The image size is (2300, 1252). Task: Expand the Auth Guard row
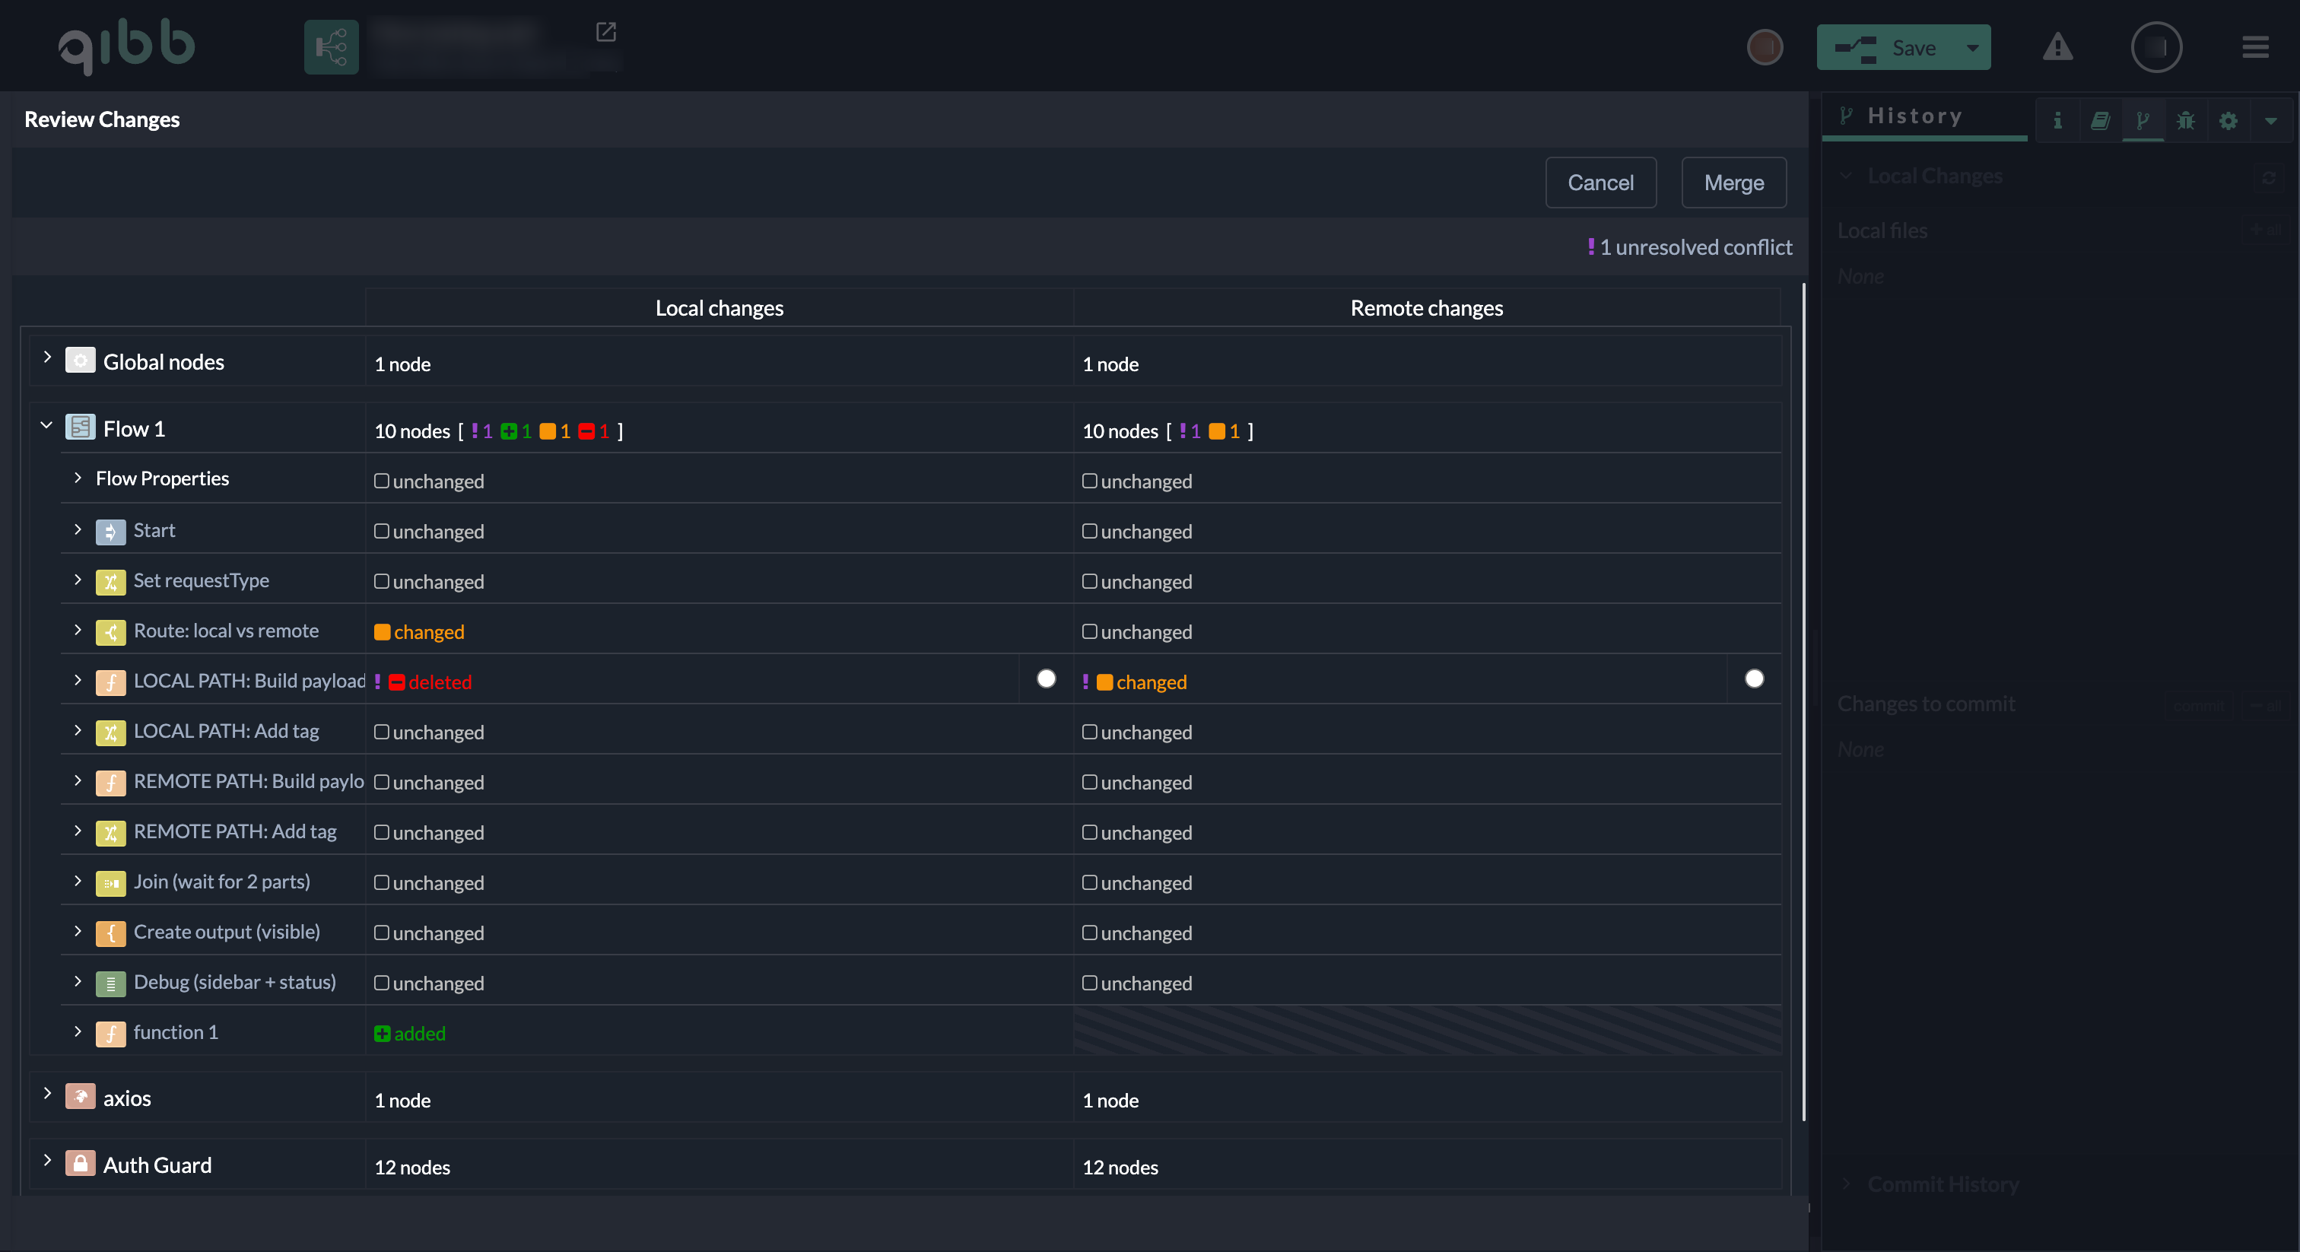coord(46,1160)
